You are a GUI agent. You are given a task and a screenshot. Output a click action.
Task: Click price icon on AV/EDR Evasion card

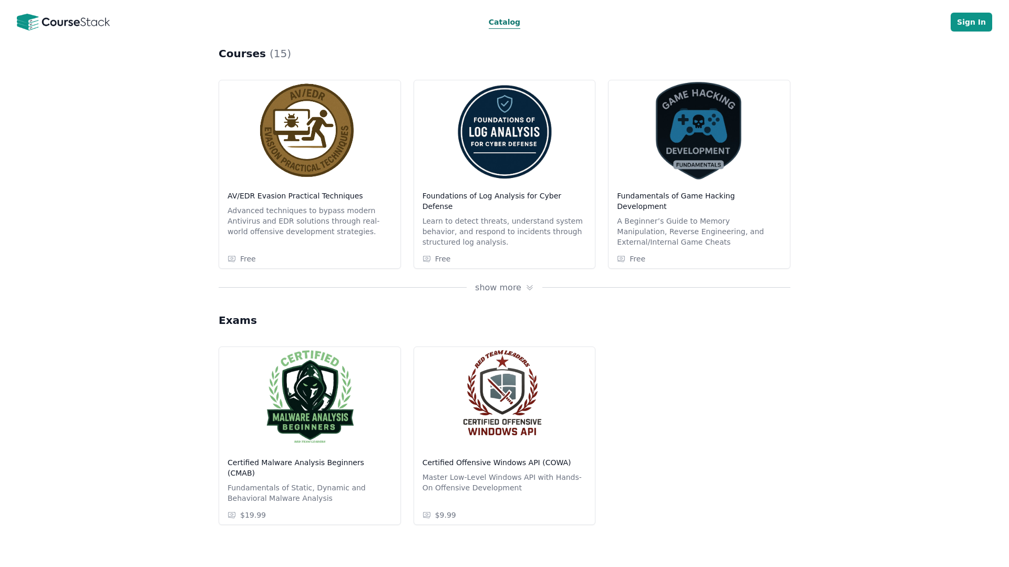click(x=232, y=259)
